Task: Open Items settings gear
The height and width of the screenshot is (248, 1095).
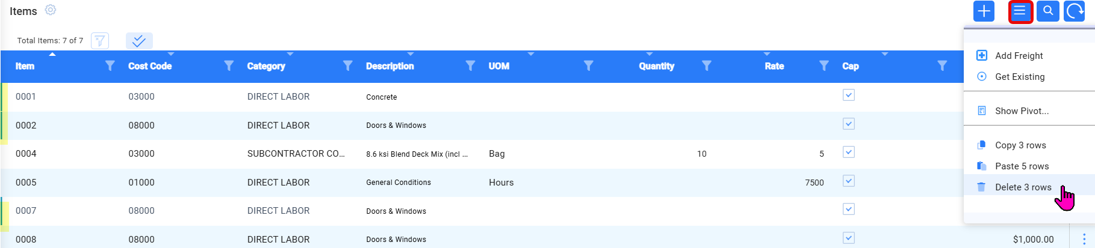Action: tap(51, 10)
